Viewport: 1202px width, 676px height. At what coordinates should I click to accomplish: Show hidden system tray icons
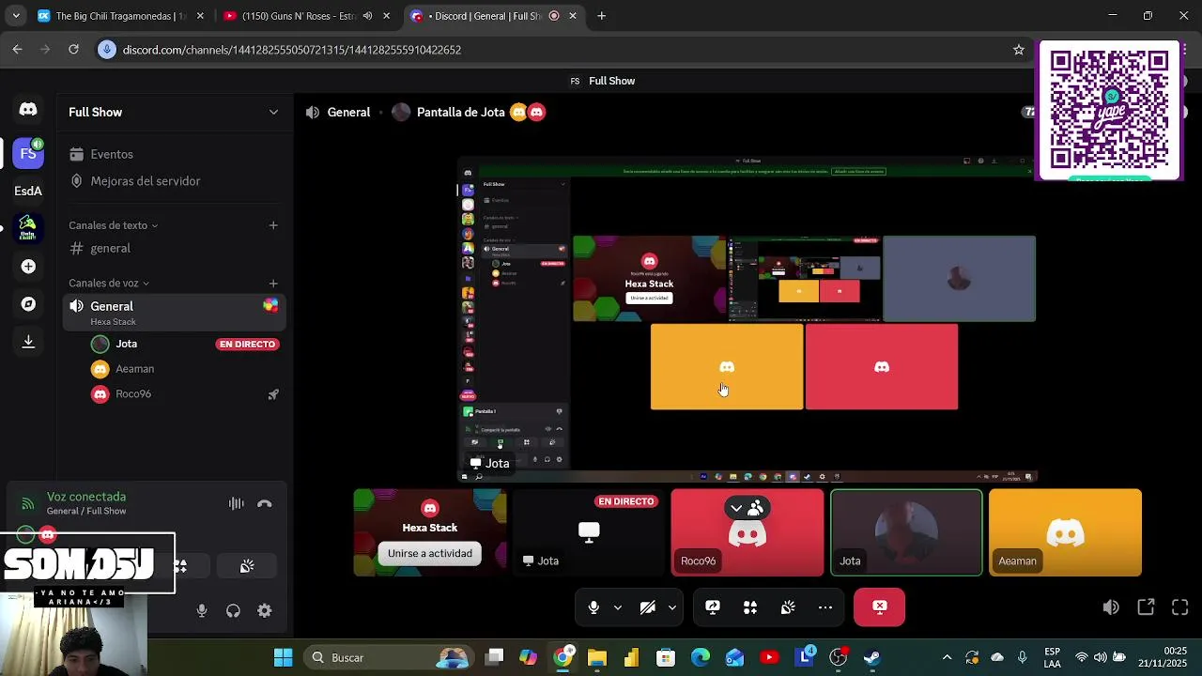947,657
